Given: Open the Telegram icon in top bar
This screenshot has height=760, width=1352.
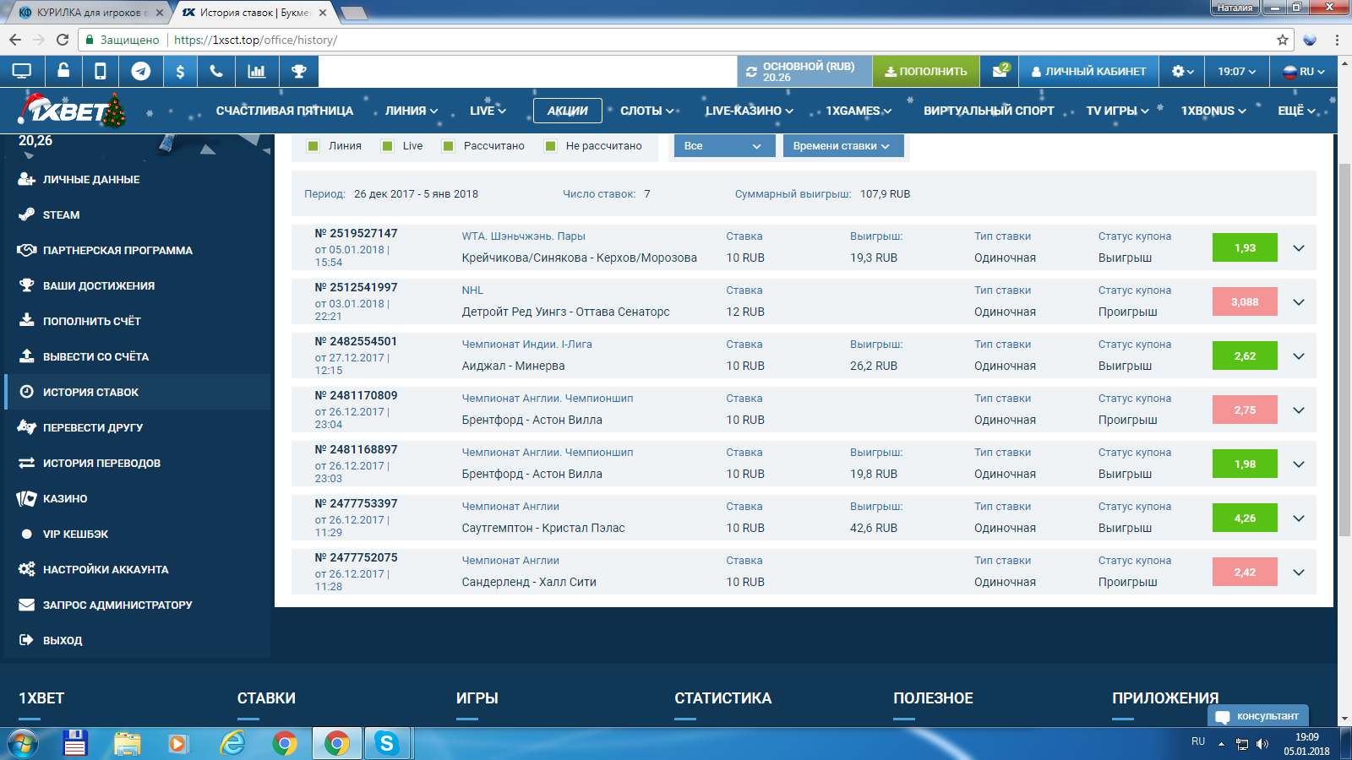Looking at the screenshot, I should click(141, 72).
